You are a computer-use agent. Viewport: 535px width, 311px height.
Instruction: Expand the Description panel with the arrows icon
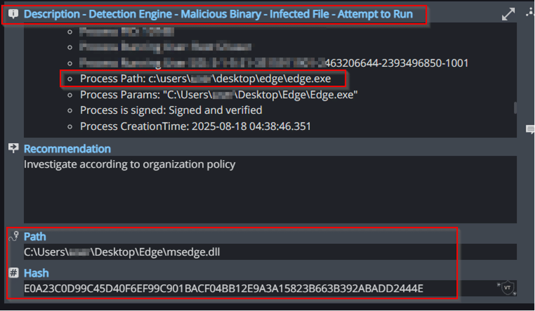[x=508, y=15]
